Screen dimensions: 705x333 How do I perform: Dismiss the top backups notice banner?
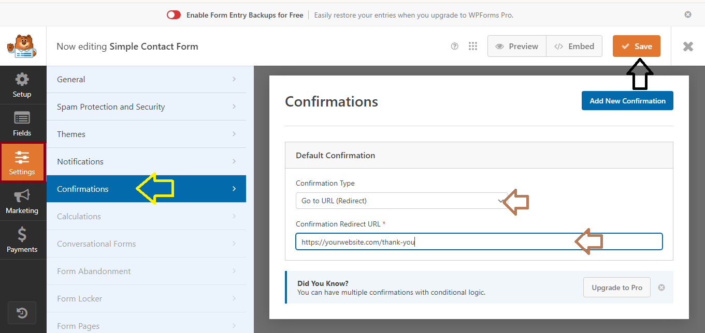pyautogui.click(x=688, y=14)
